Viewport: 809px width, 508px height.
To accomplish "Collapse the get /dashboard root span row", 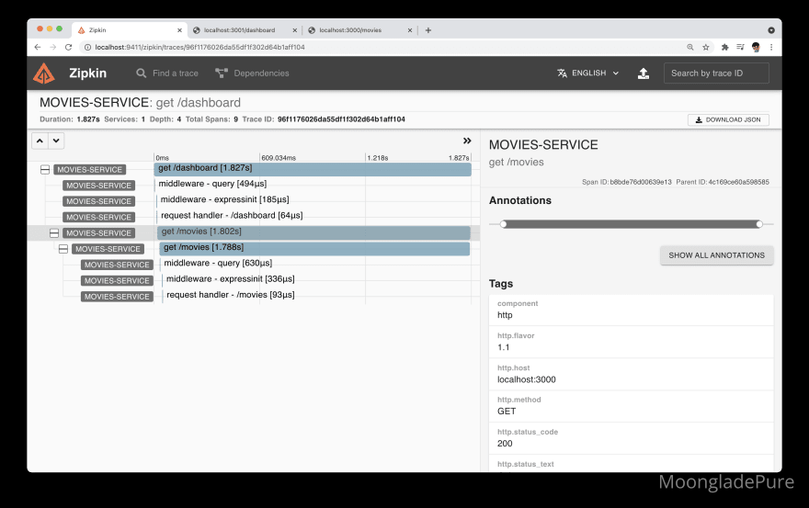I will pyautogui.click(x=45, y=170).
